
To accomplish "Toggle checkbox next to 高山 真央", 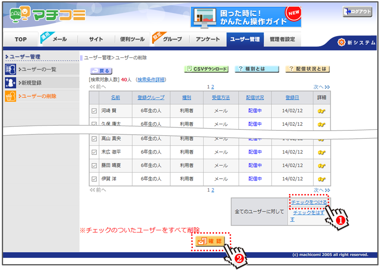I will click(x=94, y=139).
